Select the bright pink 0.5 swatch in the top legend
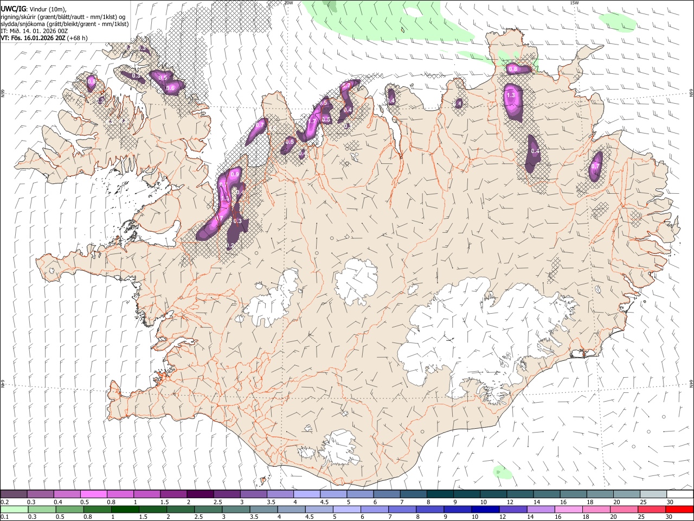 click(93, 494)
